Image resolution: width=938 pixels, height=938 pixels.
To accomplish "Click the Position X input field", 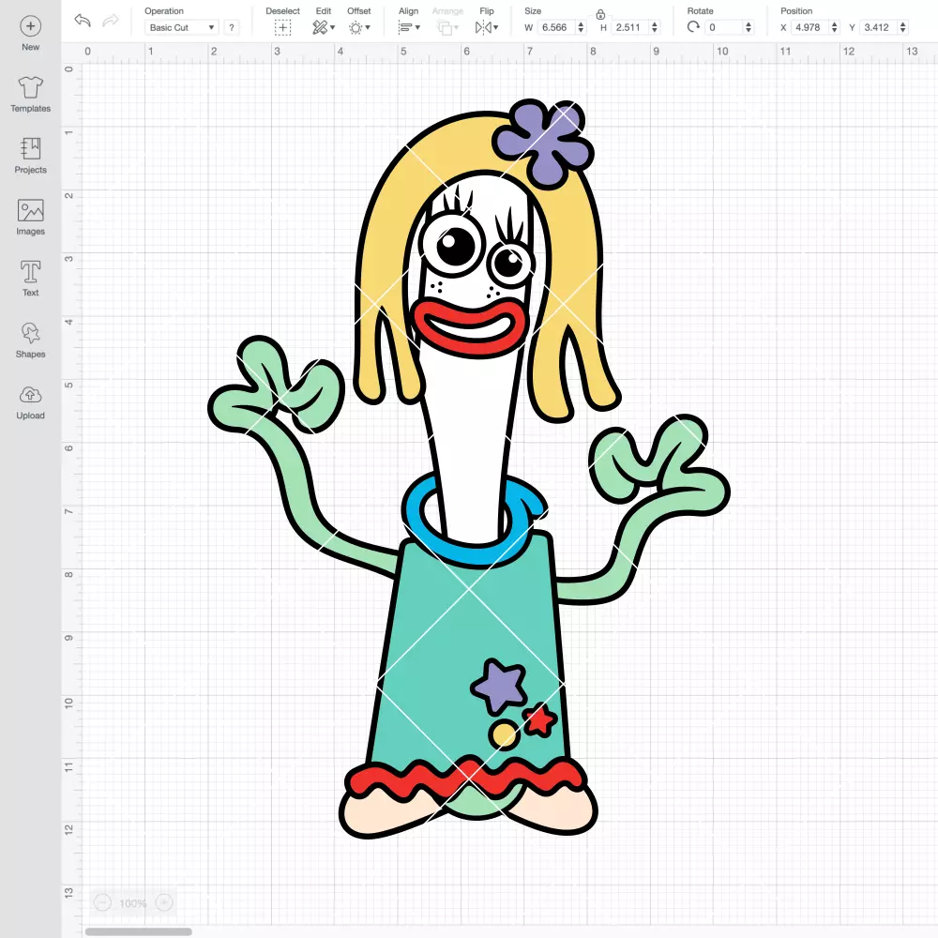I will [810, 27].
